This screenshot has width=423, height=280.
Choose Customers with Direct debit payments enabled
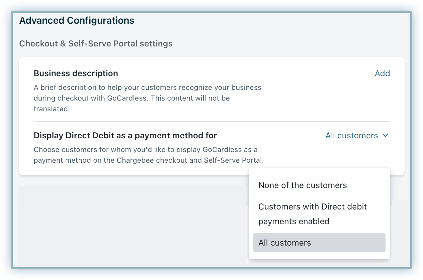click(x=312, y=214)
